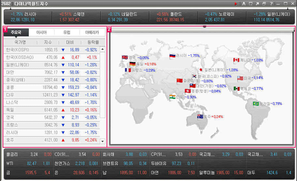Select the 일본(니케이) row in the list
Image resolution: width=297 pixels, height=181 pixels.
(52, 65)
